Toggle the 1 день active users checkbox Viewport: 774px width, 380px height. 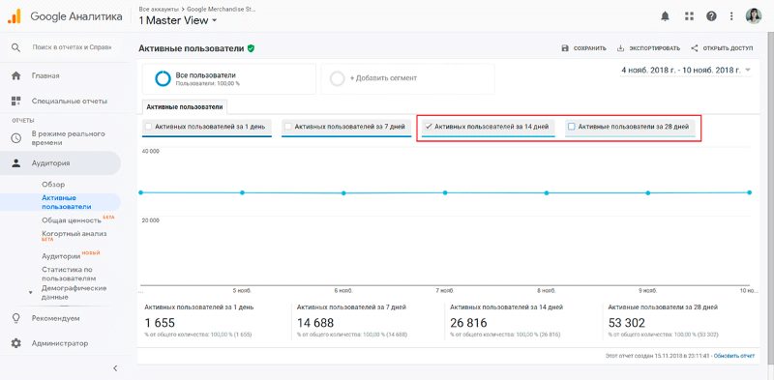tap(148, 127)
